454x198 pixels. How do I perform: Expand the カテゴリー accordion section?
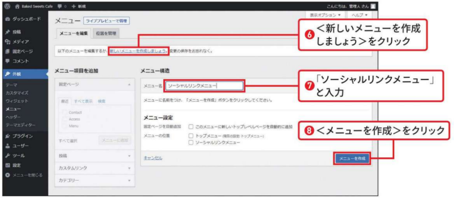pos(94,181)
